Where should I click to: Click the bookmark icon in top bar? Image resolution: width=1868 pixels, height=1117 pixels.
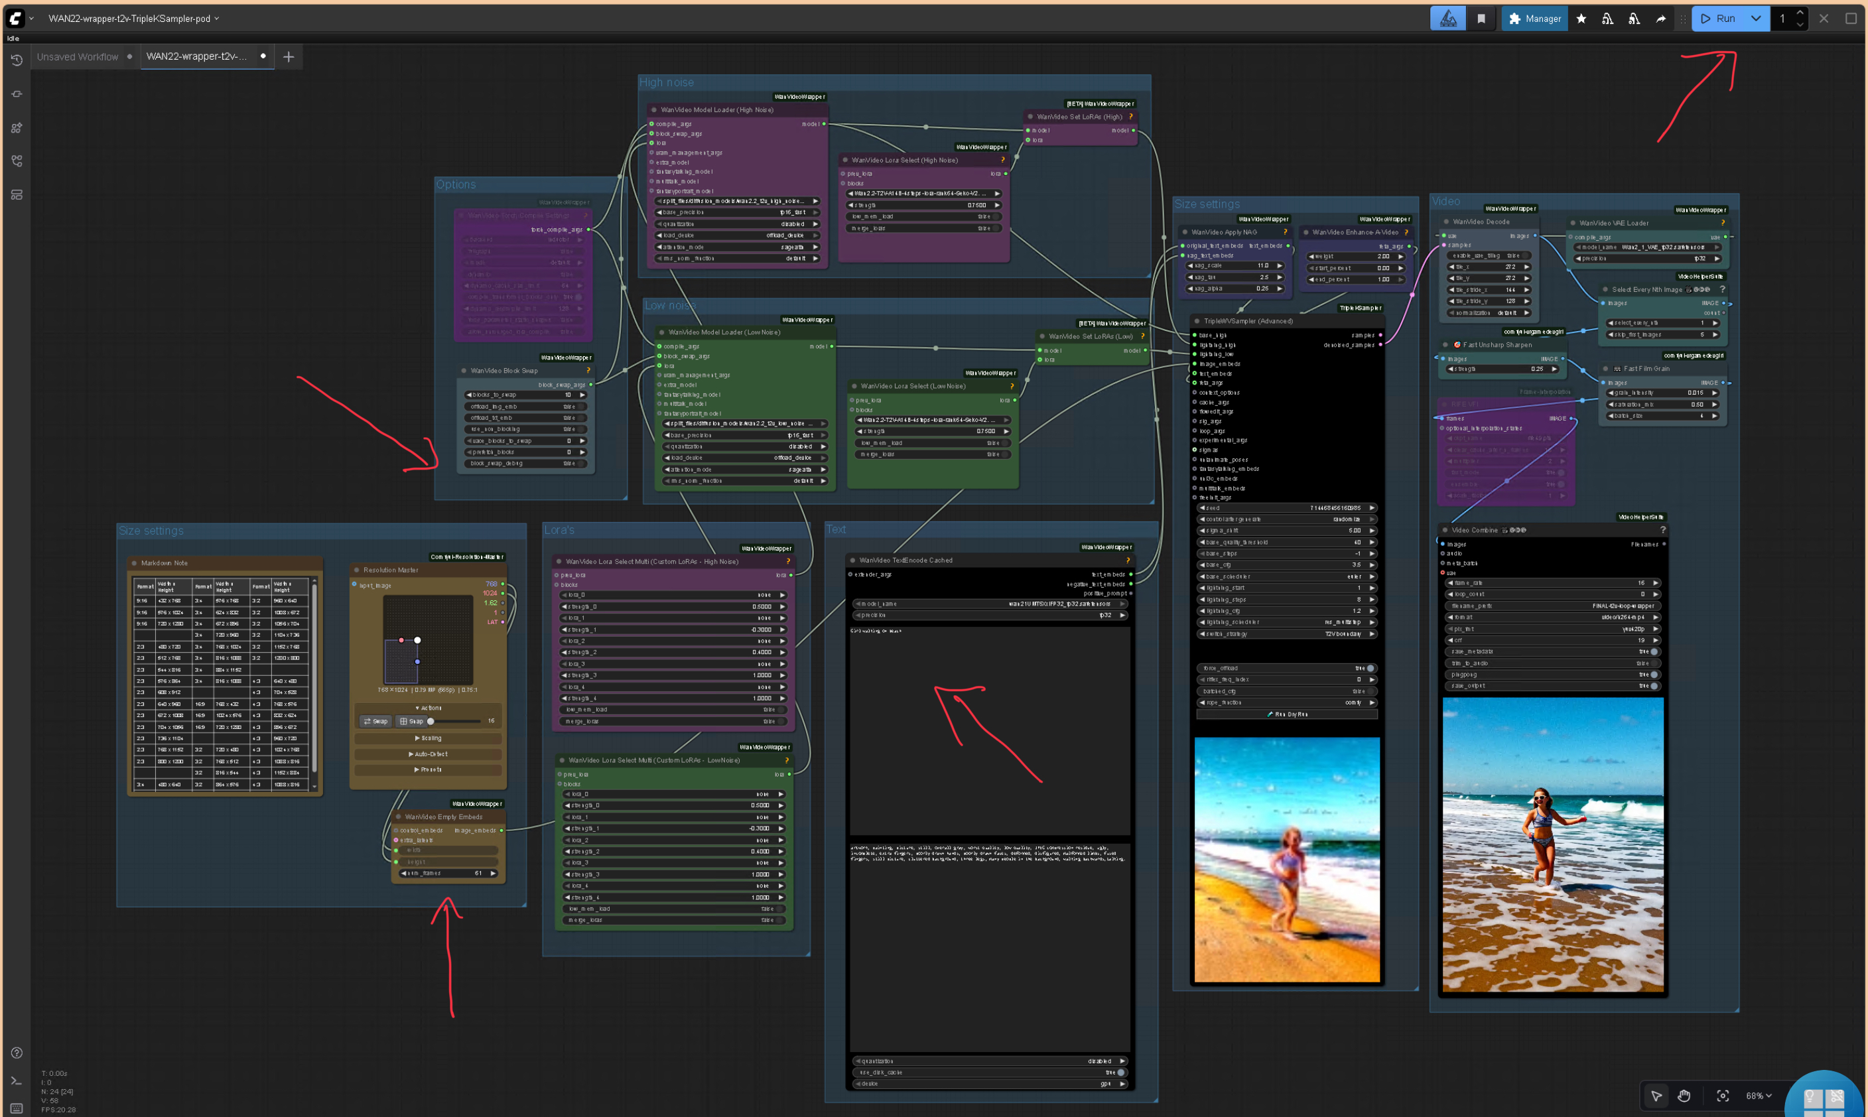[1481, 19]
